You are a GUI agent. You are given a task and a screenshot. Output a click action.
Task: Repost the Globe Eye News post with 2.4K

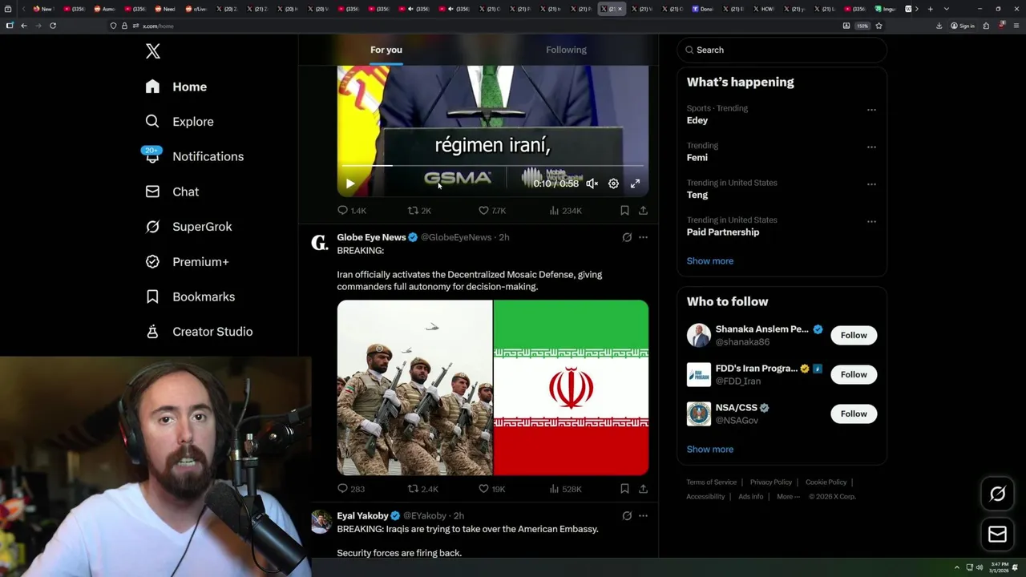pos(422,489)
